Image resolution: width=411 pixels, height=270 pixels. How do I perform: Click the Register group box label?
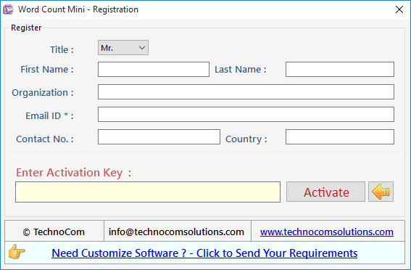pyautogui.click(x=26, y=28)
